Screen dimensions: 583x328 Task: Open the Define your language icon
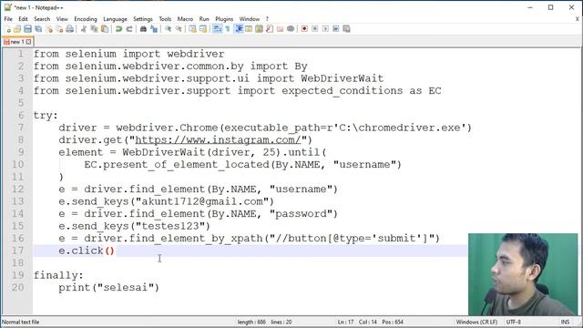249,29
